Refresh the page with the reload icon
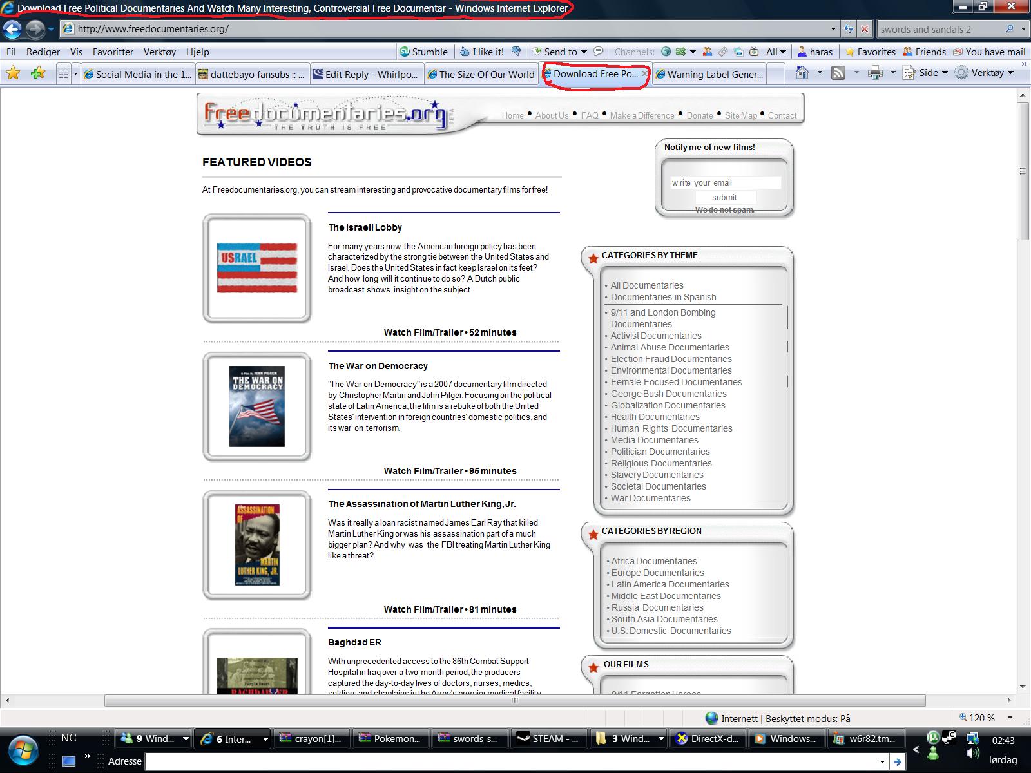Screen dimensions: 1031x773 pyautogui.click(x=849, y=29)
